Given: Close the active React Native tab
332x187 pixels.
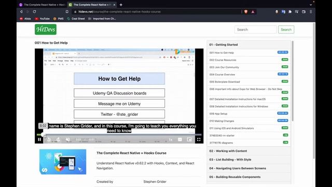Looking at the screenshot, I should 114,5.
